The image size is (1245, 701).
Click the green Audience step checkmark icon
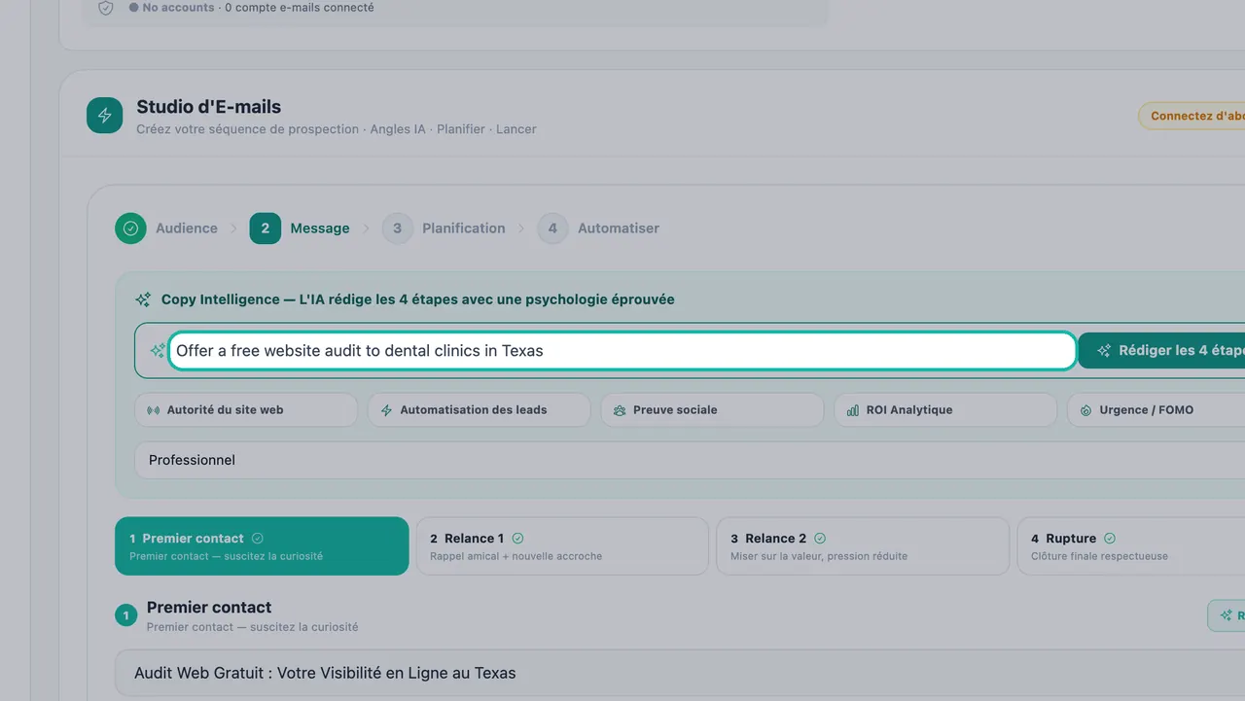pos(130,228)
